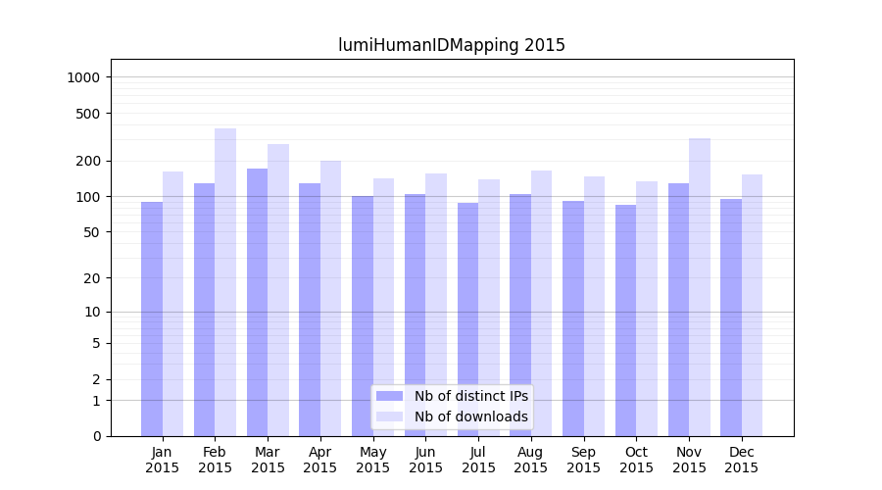Click the Nb of distinct IPs legend swatch

click(x=389, y=396)
